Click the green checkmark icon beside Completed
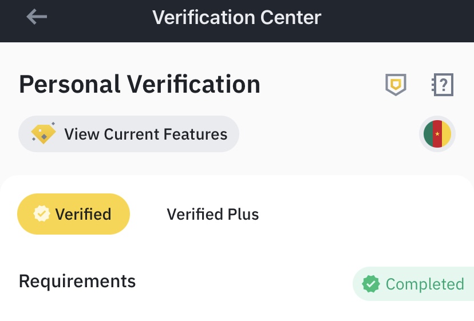The width and height of the screenshot is (474, 321). tap(371, 284)
